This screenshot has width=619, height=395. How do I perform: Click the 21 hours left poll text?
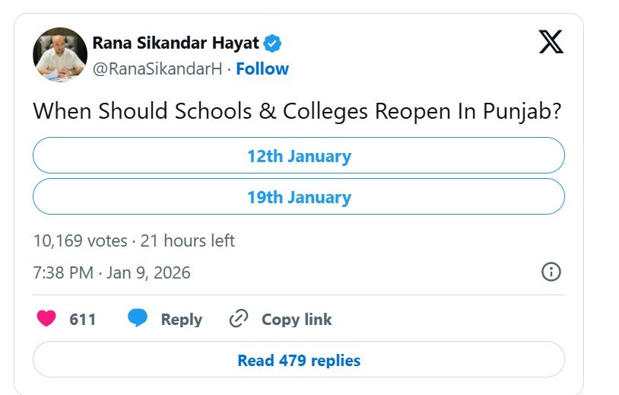pyautogui.click(x=188, y=241)
